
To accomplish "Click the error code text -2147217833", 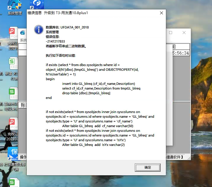I will [x=55, y=41].
